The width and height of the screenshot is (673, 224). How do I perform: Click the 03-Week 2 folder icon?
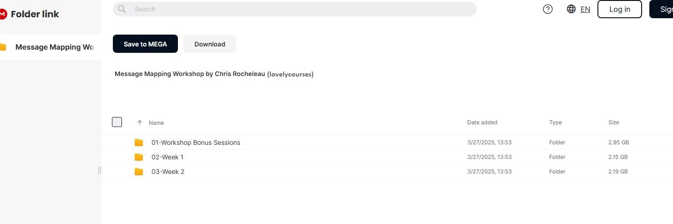point(139,172)
